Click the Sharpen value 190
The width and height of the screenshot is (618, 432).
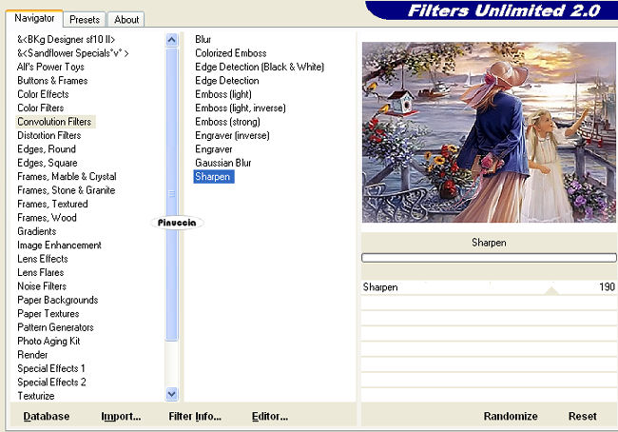click(607, 287)
